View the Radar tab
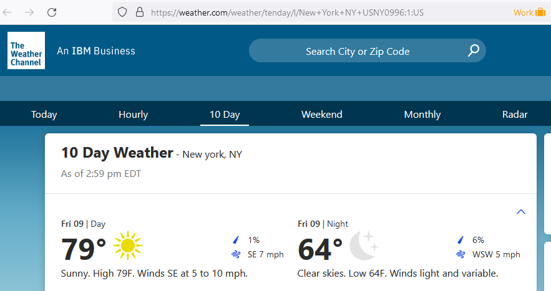This screenshot has width=551, height=291. coord(515,115)
